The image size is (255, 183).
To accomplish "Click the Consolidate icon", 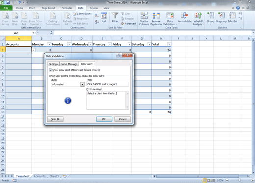I will point(184,17).
